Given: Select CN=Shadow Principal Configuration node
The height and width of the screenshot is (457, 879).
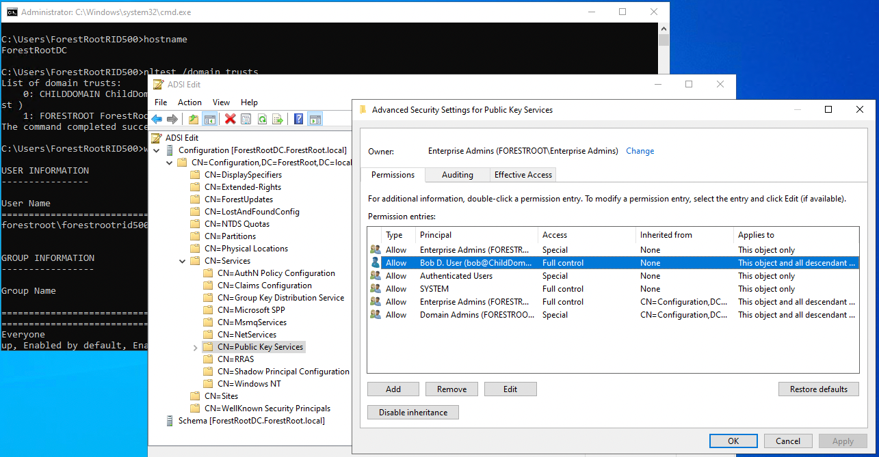Looking at the screenshot, I should [x=283, y=372].
